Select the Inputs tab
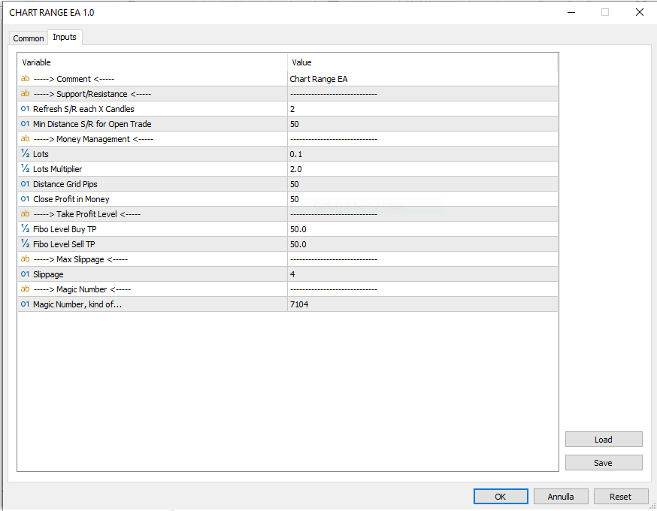The image size is (657, 511). coord(65,37)
